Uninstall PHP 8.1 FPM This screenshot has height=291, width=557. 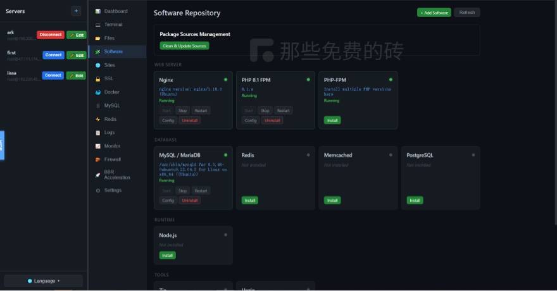point(272,121)
